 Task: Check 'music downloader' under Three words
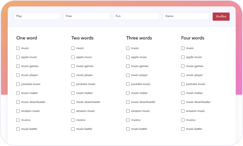(128, 102)
